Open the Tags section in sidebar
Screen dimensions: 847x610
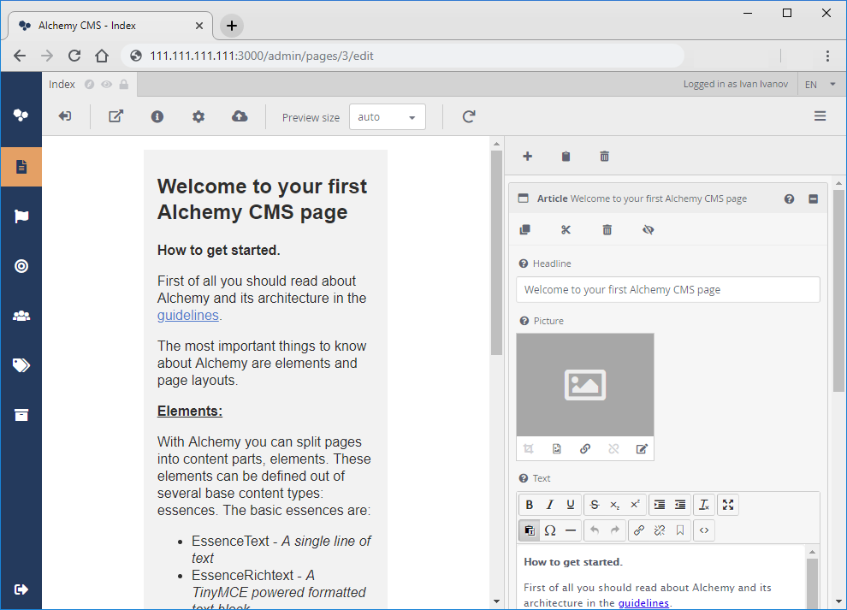(x=21, y=365)
